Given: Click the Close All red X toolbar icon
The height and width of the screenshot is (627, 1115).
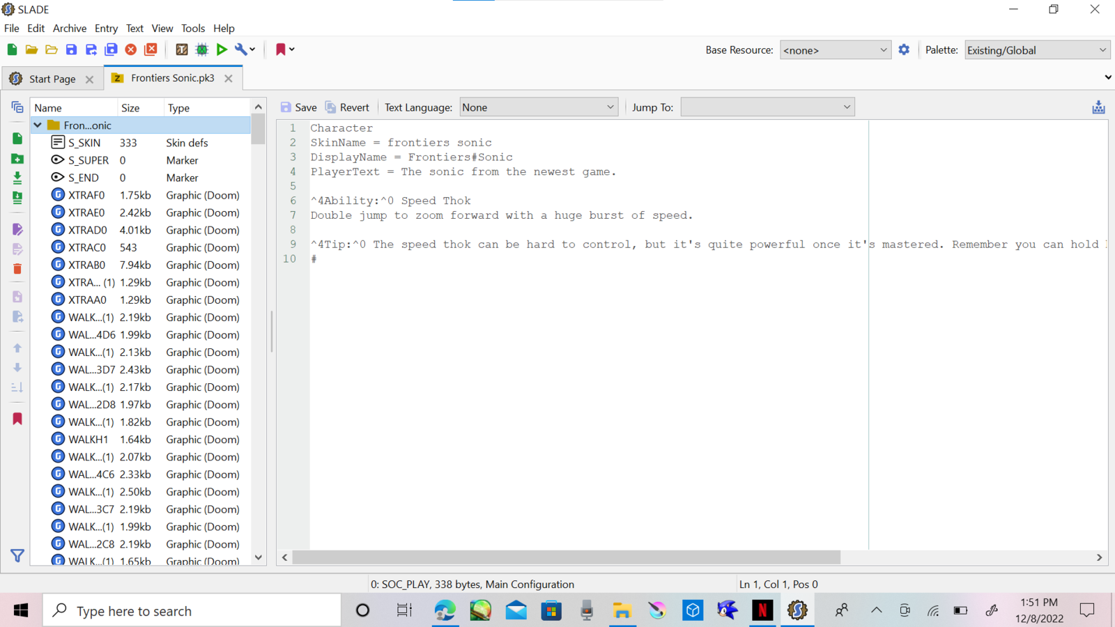Looking at the screenshot, I should [151, 49].
